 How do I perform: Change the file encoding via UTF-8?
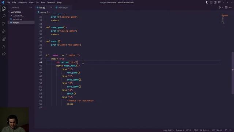[189, 130]
